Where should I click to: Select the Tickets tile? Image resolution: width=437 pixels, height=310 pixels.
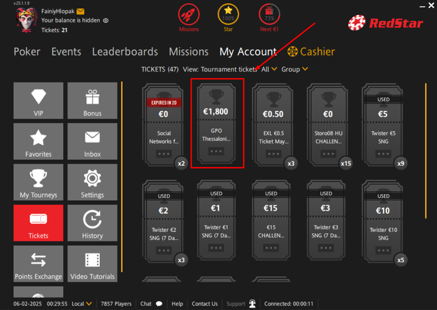(39, 223)
